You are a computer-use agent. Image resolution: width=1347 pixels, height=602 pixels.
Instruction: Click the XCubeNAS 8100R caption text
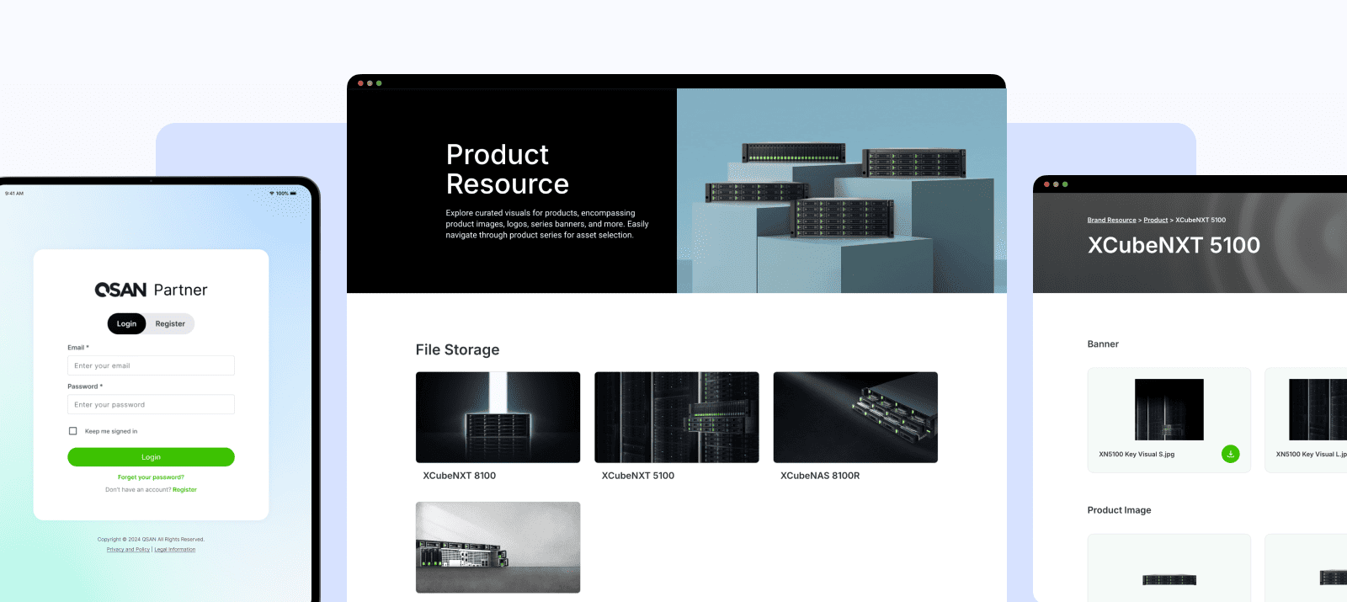pyautogui.click(x=820, y=476)
